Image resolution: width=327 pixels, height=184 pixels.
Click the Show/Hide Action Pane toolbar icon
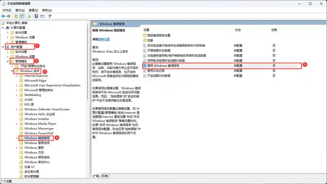coord(42,16)
